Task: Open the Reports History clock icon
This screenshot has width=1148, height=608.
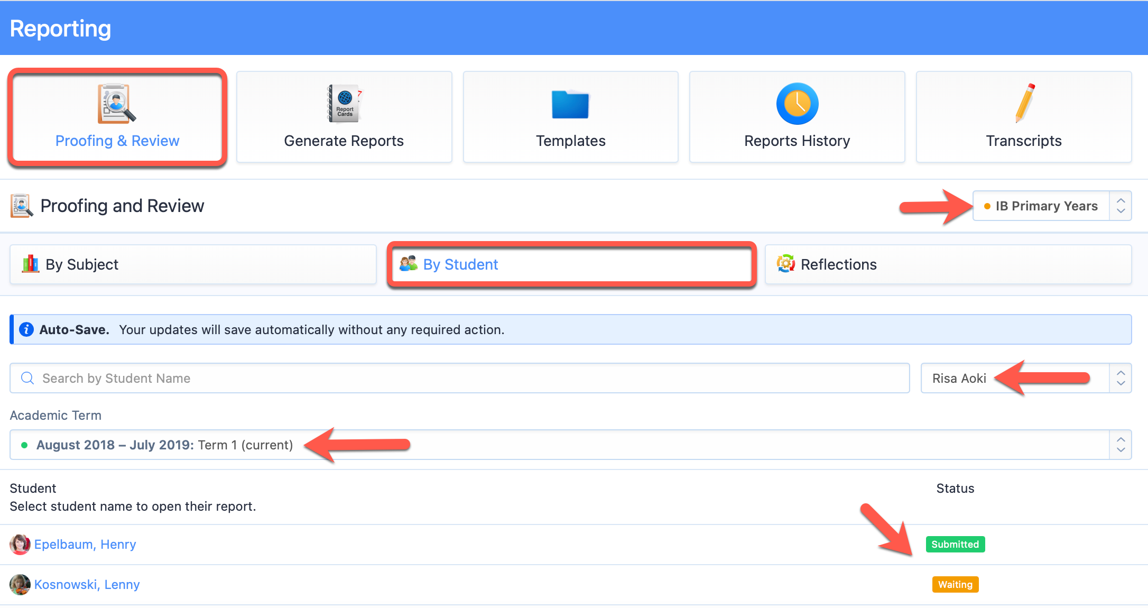Action: 797,104
